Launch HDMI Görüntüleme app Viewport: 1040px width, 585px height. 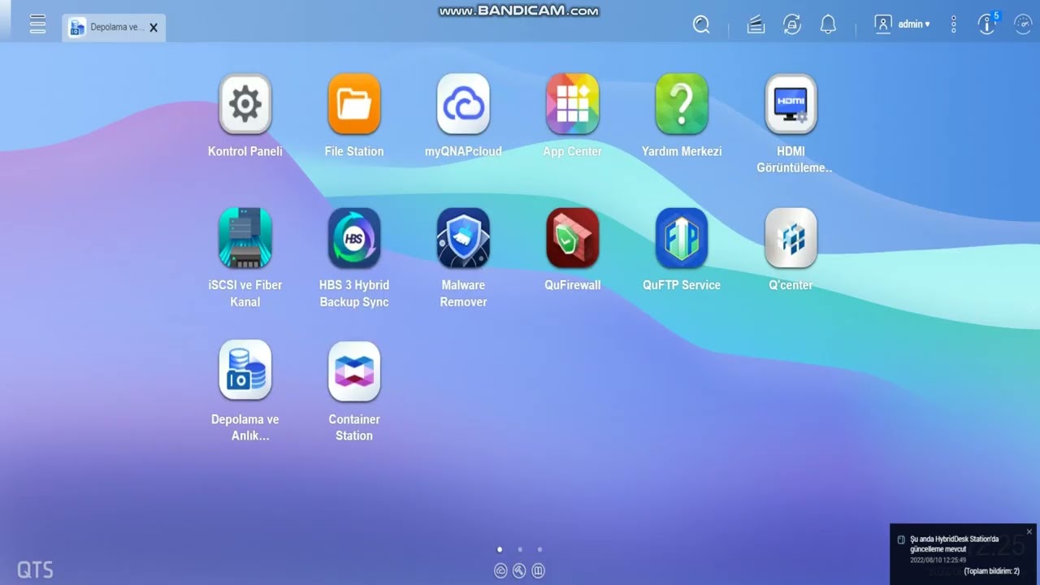click(791, 104)
